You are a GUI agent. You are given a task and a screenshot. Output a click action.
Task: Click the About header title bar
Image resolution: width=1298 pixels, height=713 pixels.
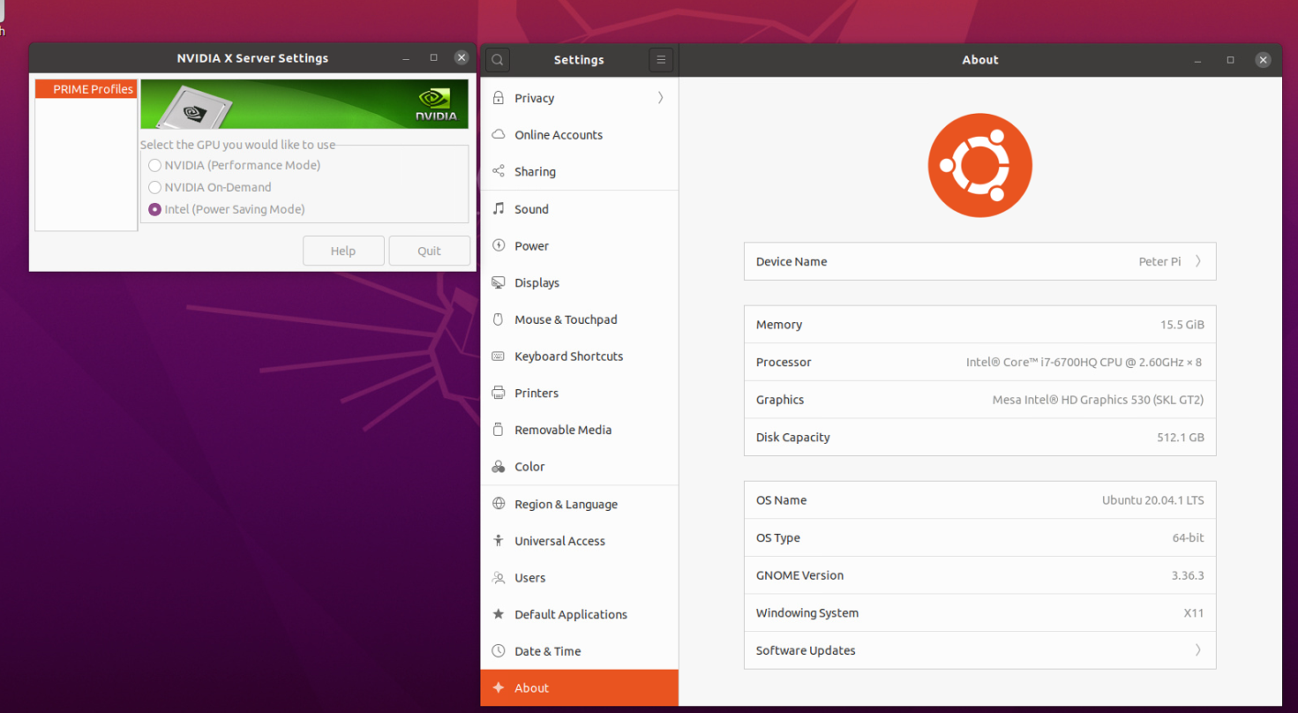tap(980, 60)
